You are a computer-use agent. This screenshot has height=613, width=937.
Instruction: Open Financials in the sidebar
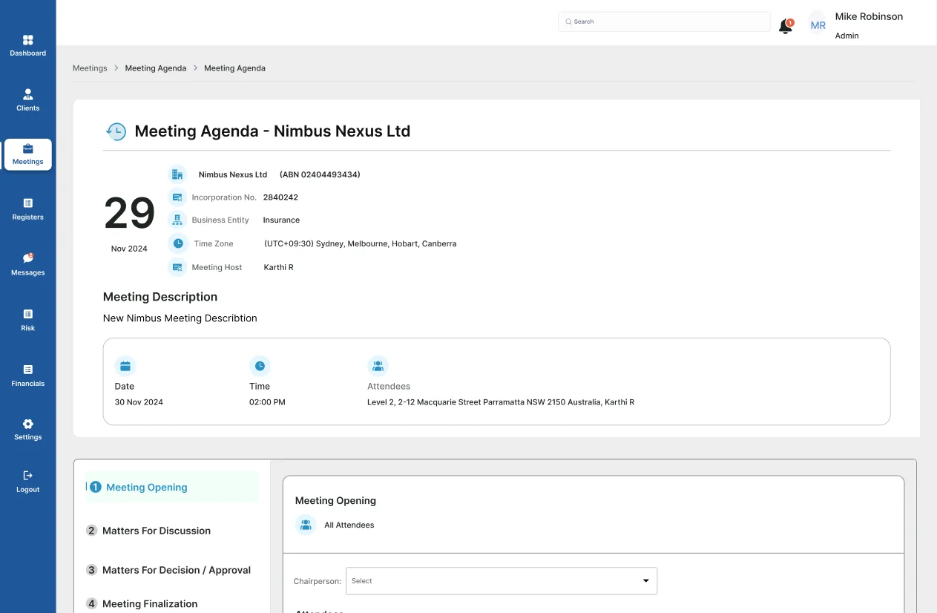tap(28, 376)
